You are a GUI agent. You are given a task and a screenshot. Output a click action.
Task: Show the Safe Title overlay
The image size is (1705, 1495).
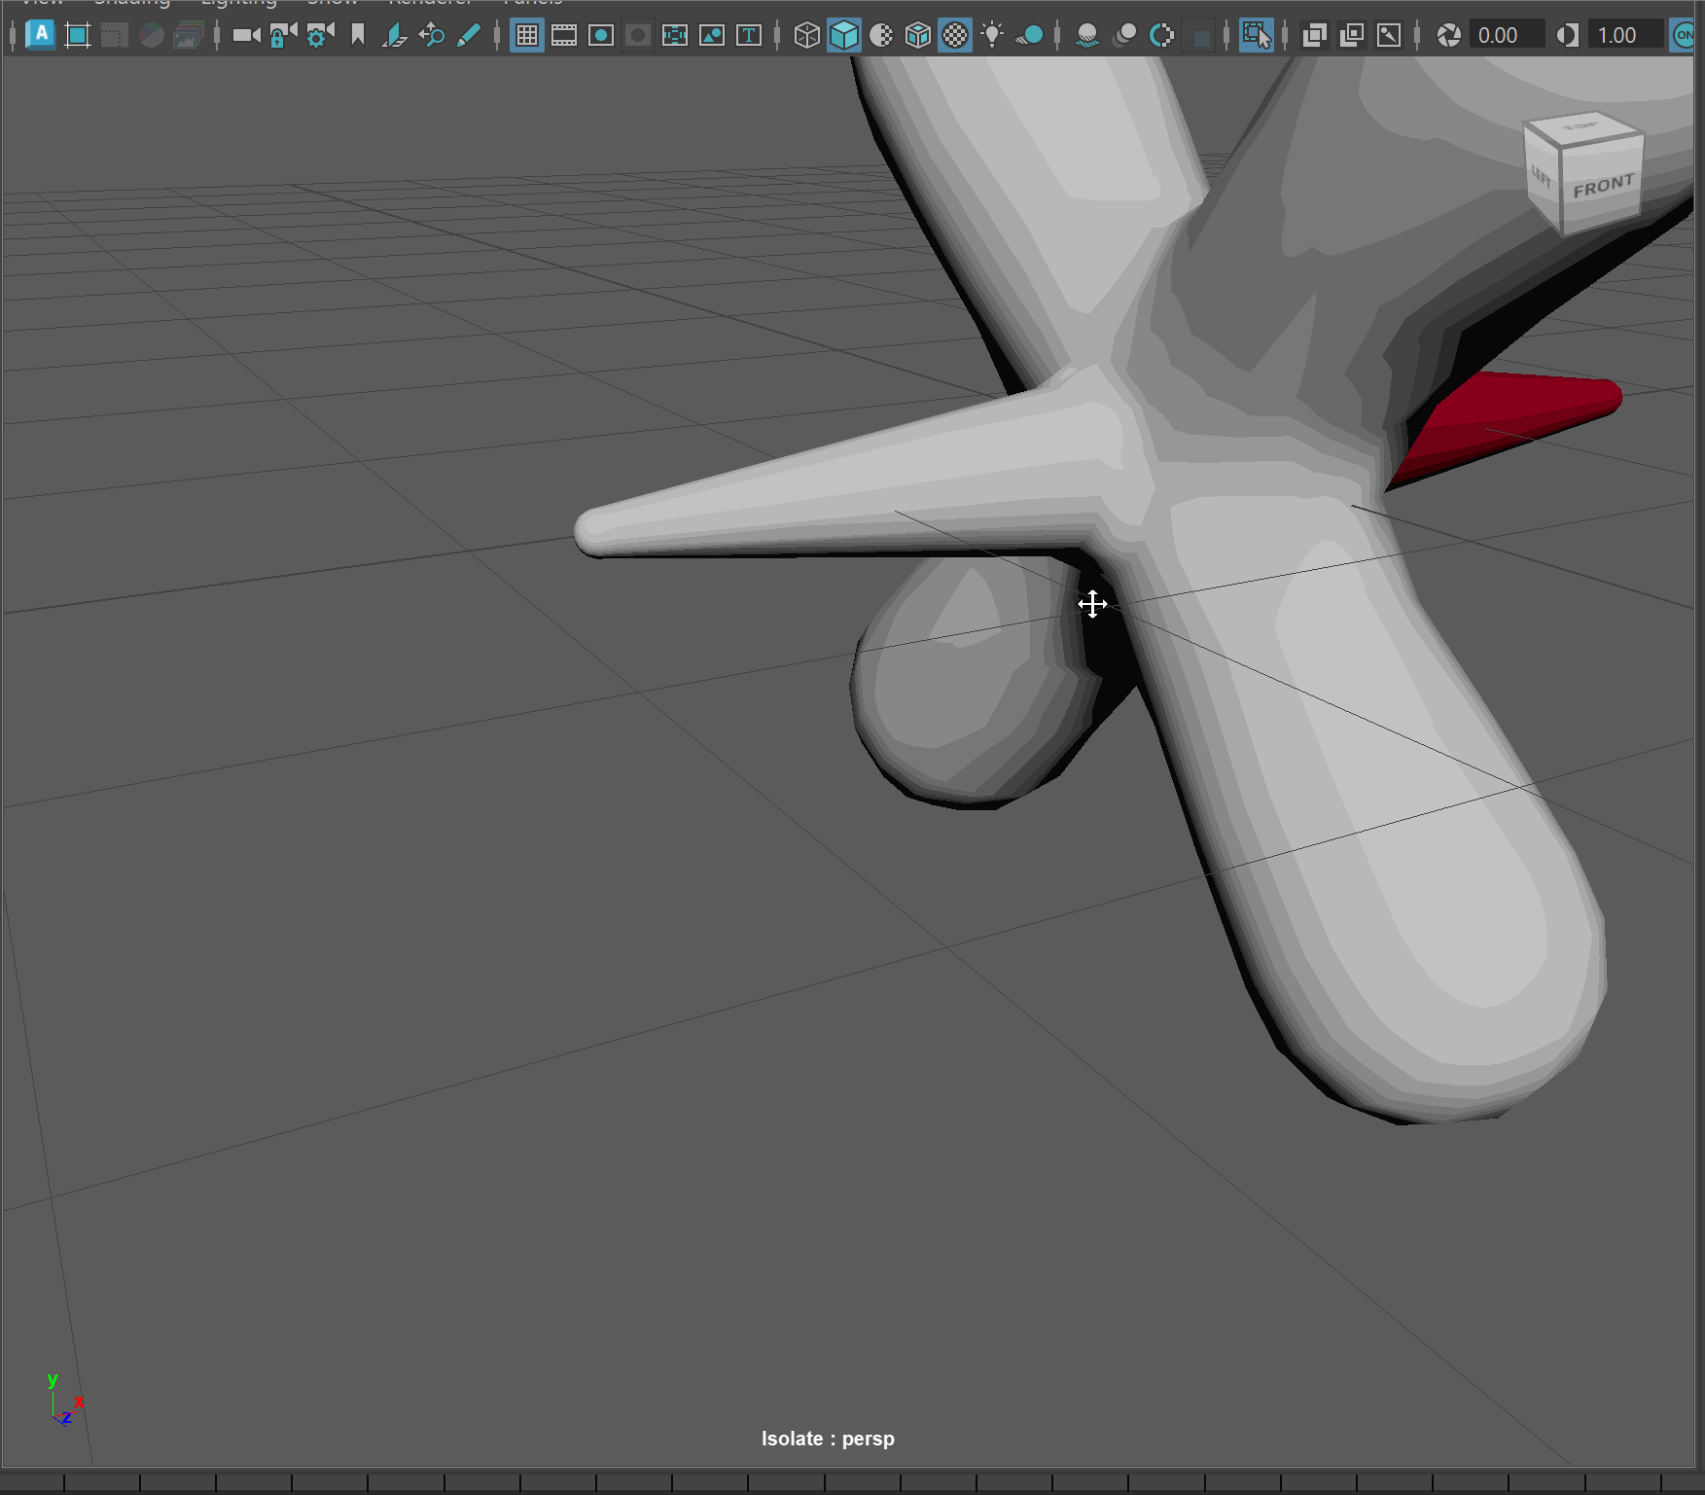click(x=749, y=35)
